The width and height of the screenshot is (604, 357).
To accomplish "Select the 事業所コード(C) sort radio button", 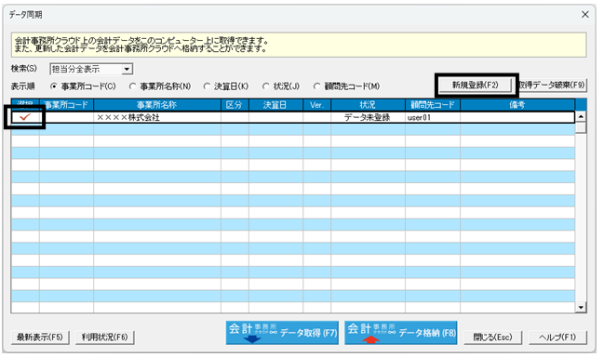I will (54, 86).
